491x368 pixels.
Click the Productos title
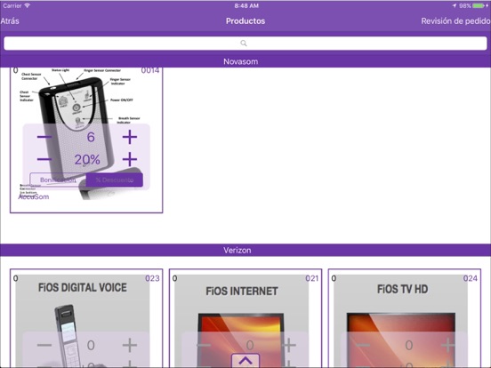coord(245,21)
